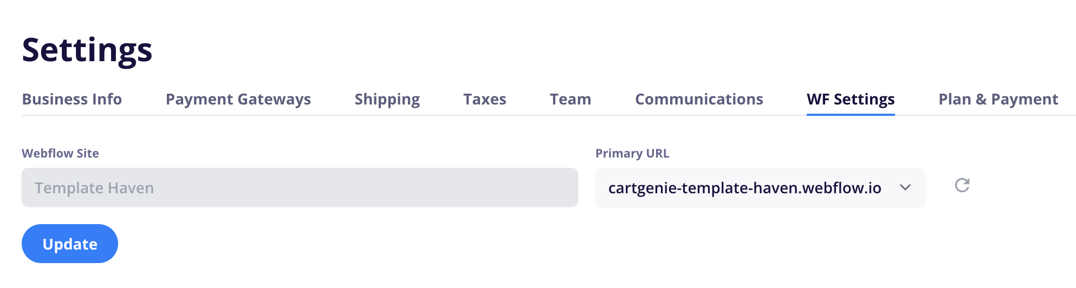Submit changes with the blue Update button
Image resolution: width=1076 pixels, height=288 pixels.
[70, 244]
